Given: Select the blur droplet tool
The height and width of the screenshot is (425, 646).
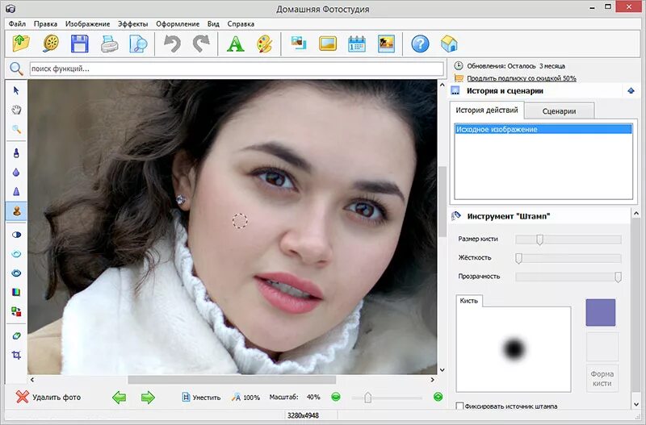Looking at the screenshot, I should tap(16, 173).
